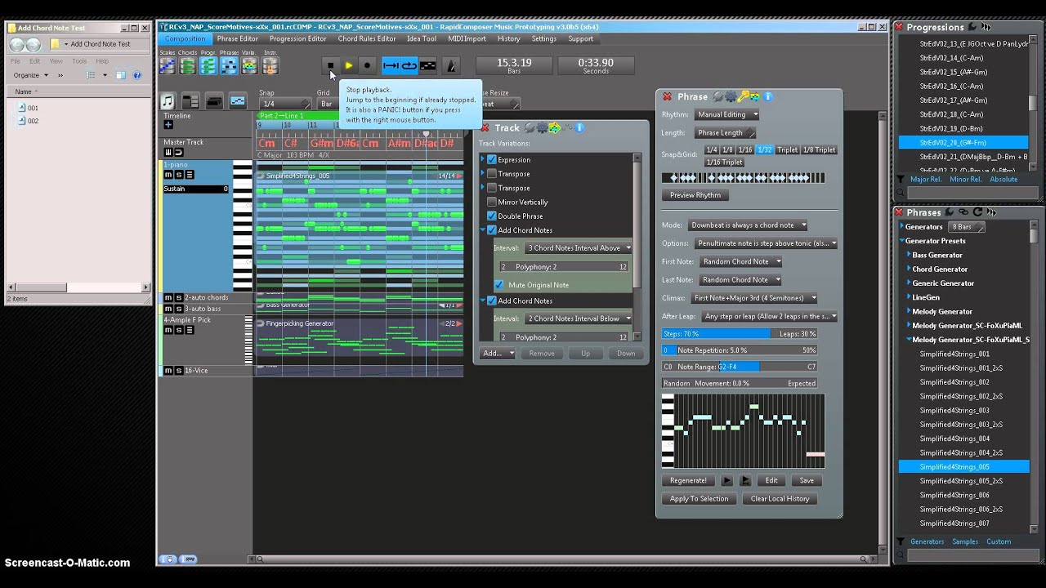The image size is (1046, 588).
Task: Click the Master Track piano keys icon
Action: (168, 152)
